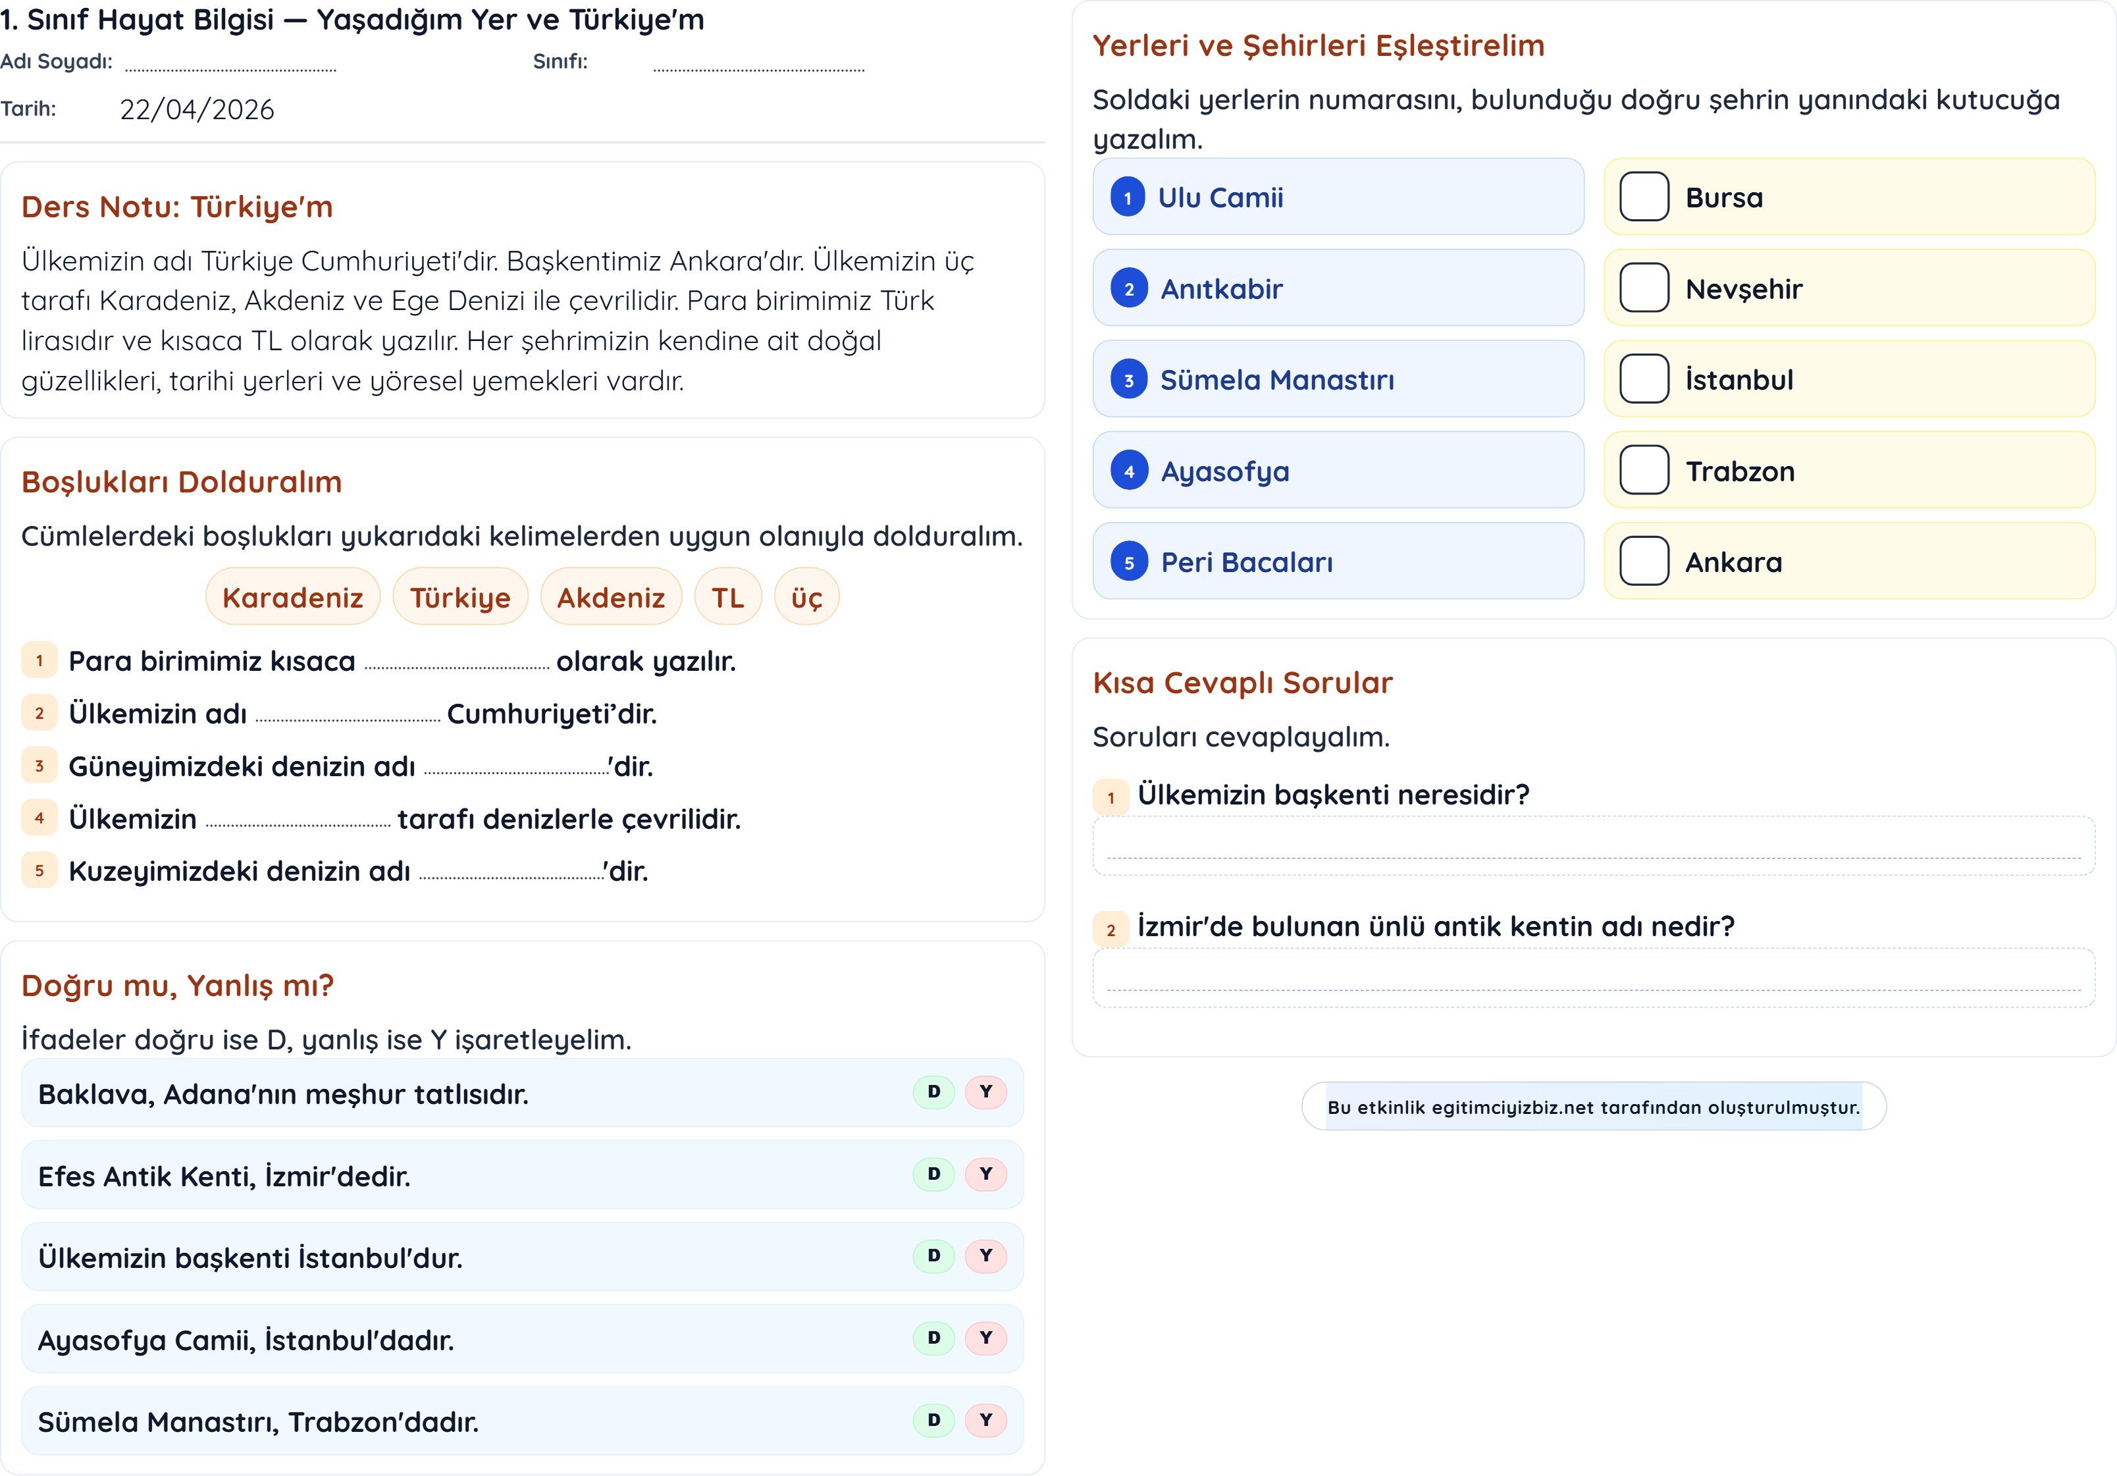Click the number 5 badge of Peri Bacaları

pos(1128,562)
